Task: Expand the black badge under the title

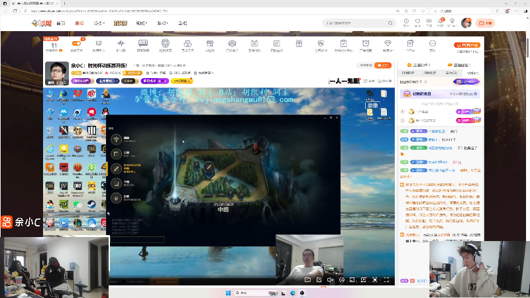Action: (130, 81)
